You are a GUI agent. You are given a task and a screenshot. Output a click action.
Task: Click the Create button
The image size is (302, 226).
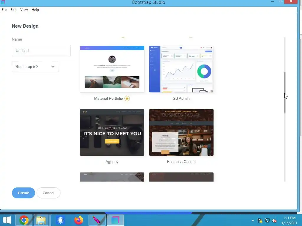24,193
